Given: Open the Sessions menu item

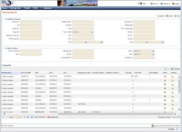Looking at the screenshot, I should coord(46,8).
